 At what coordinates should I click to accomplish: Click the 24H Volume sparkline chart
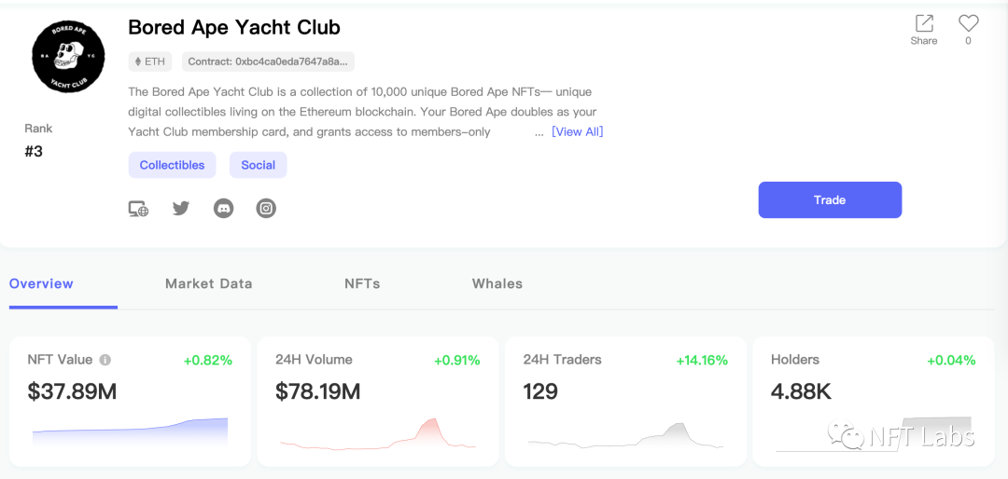tap(378, 433)
